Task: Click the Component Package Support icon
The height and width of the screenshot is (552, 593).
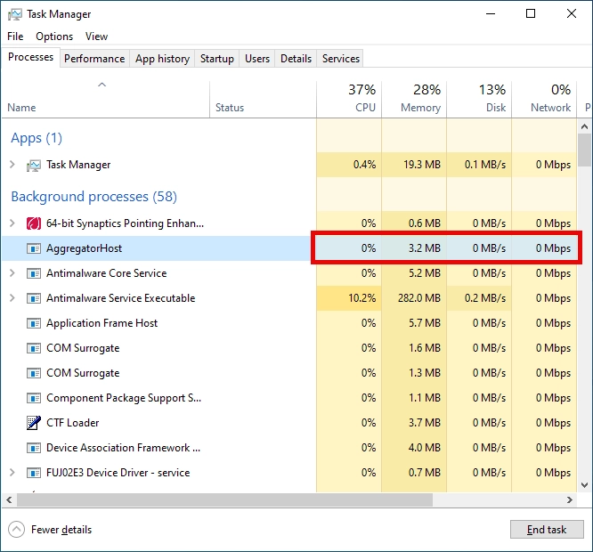Action: (34, 398)
